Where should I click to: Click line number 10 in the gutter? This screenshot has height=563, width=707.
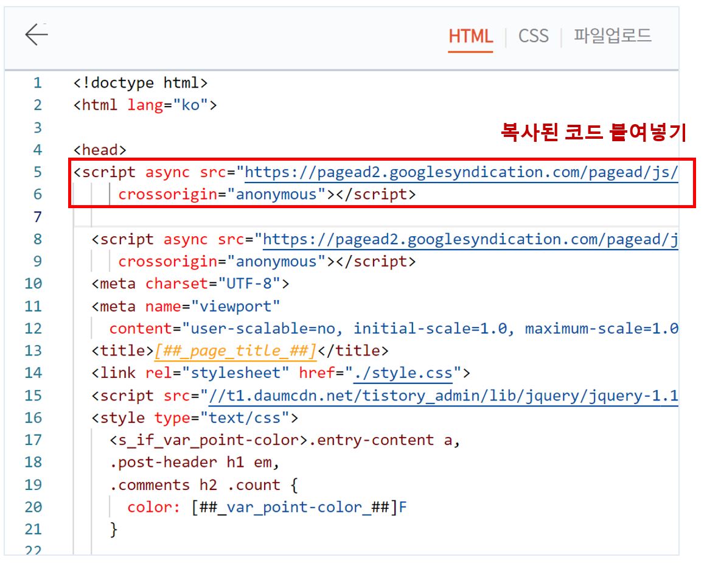pyautogui.click(x=33, y=284)
